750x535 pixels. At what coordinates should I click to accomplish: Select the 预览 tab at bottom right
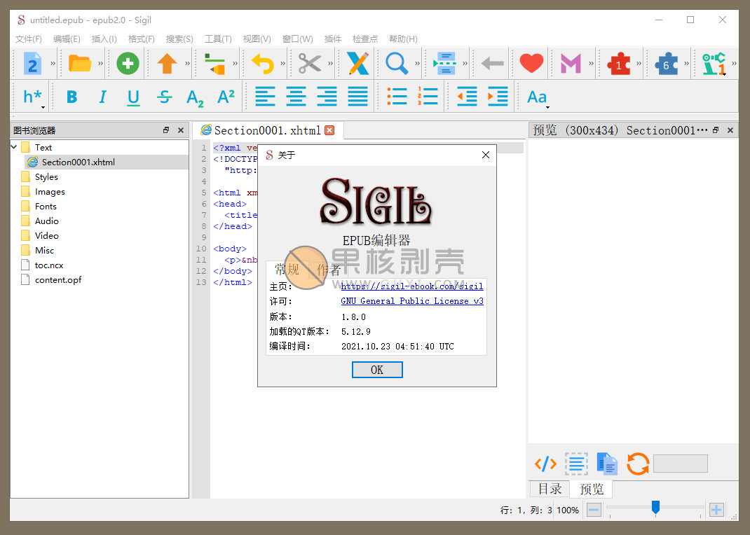(x=592, y=489)
